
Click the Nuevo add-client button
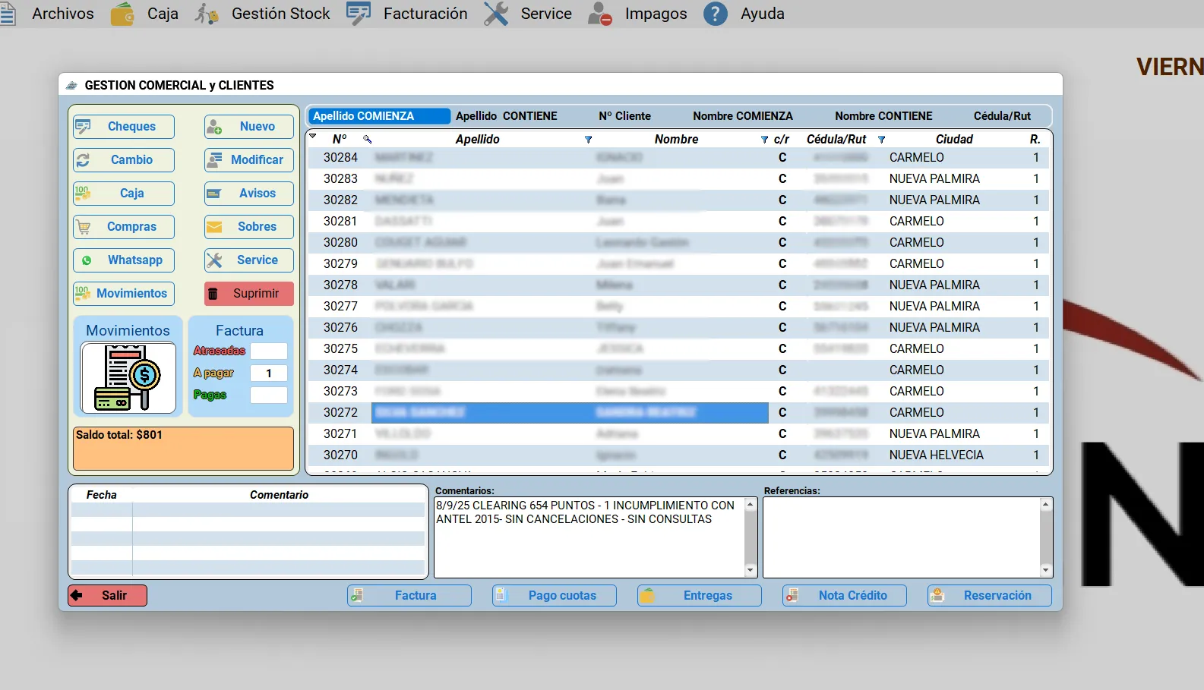pos(248,127)
